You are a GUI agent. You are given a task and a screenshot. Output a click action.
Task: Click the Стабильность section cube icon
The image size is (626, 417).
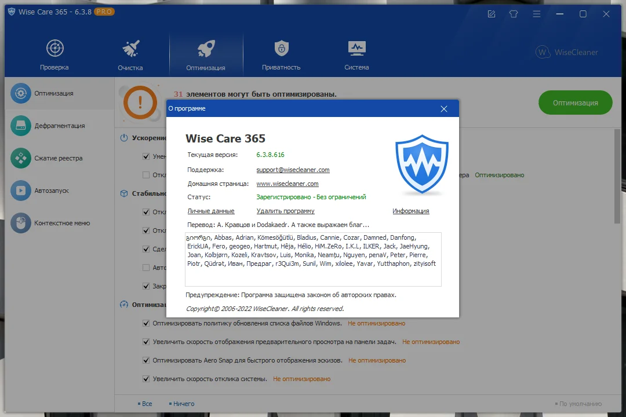coord(124,193)
